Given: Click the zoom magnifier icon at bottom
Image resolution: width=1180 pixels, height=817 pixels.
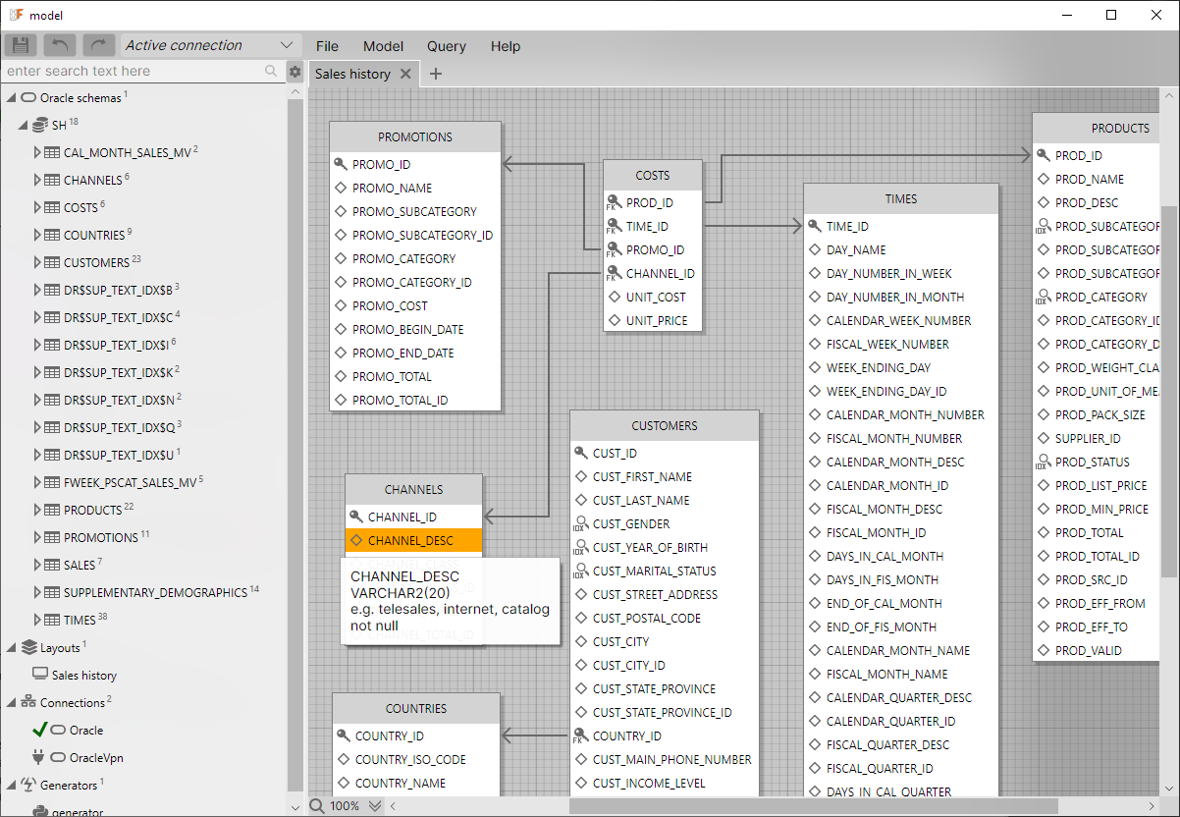Looking at the screenshot, I should tap(318, 806).
